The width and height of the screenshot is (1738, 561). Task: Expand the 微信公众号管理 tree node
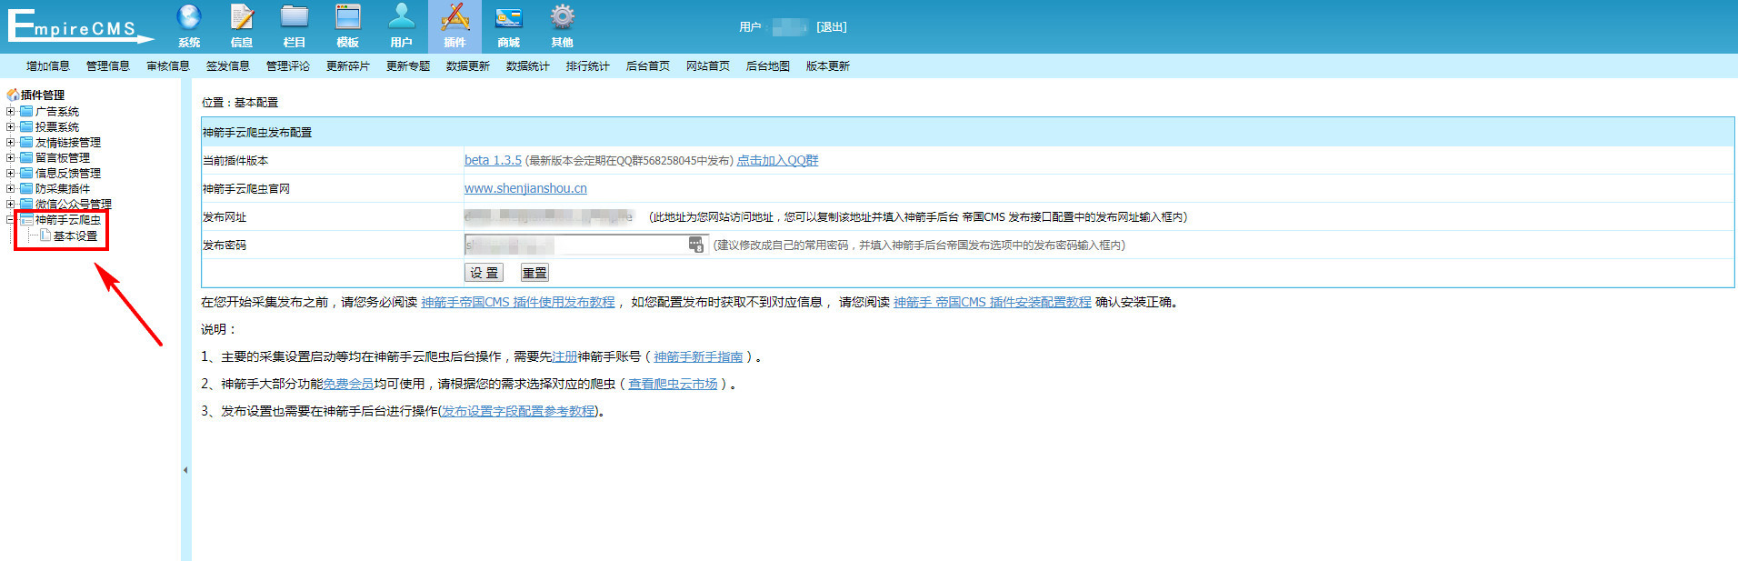11,204
